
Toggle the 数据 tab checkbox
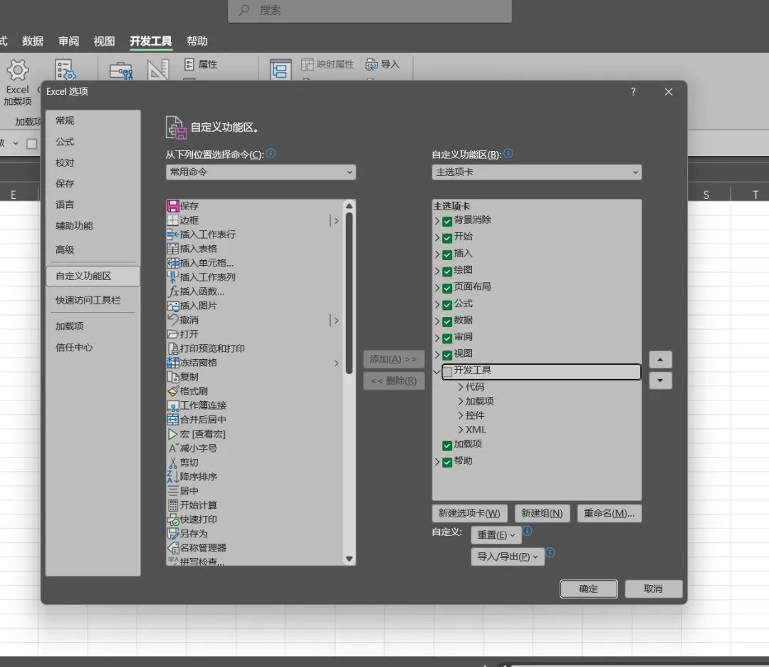tap(446, 321)
